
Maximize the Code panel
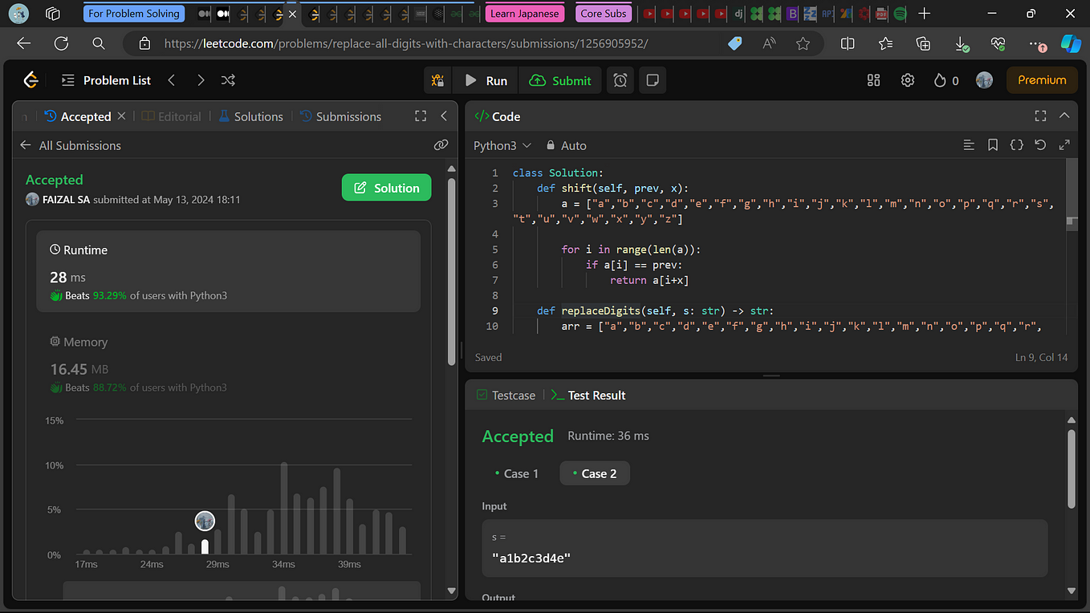(x=1041, y=116)
